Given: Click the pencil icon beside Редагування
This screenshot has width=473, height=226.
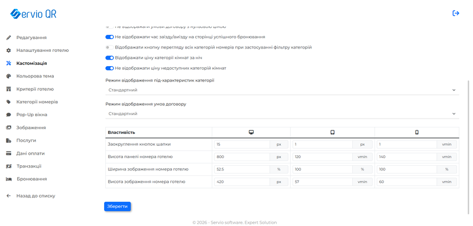Looking at the screenshot, I should click(x=8, y=38).
